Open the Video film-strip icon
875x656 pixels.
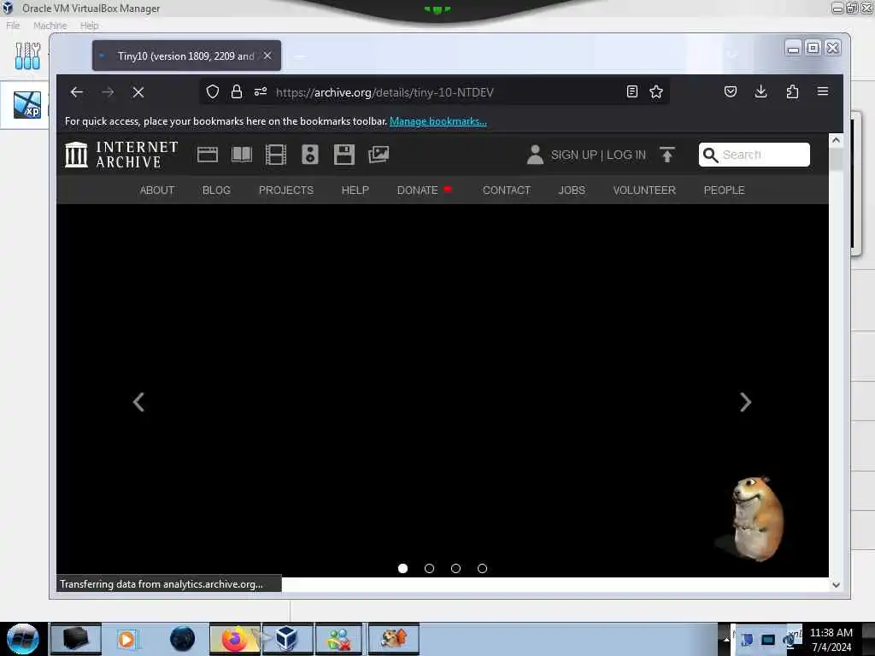coord(276,155)
